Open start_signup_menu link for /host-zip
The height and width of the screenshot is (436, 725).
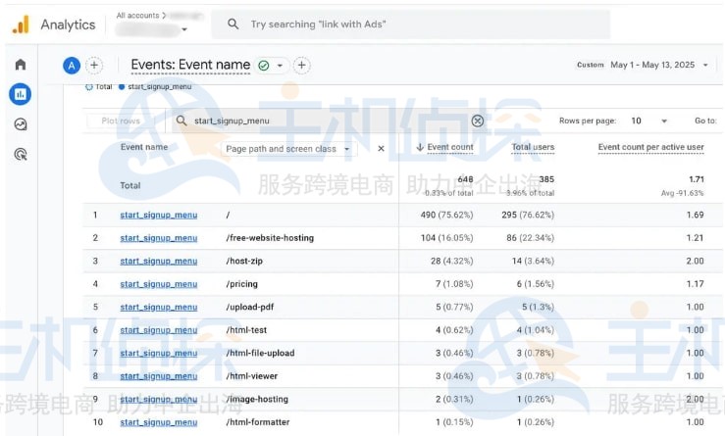159,262
